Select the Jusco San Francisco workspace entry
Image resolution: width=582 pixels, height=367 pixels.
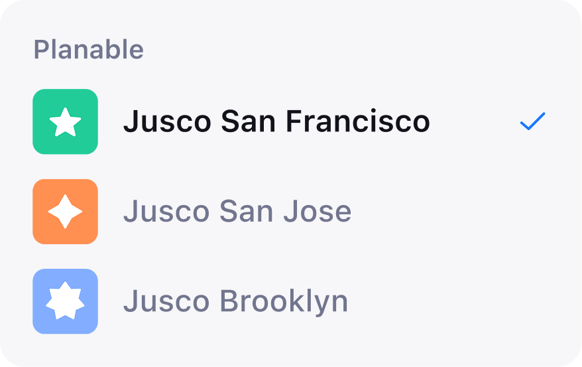coord(291,121)
